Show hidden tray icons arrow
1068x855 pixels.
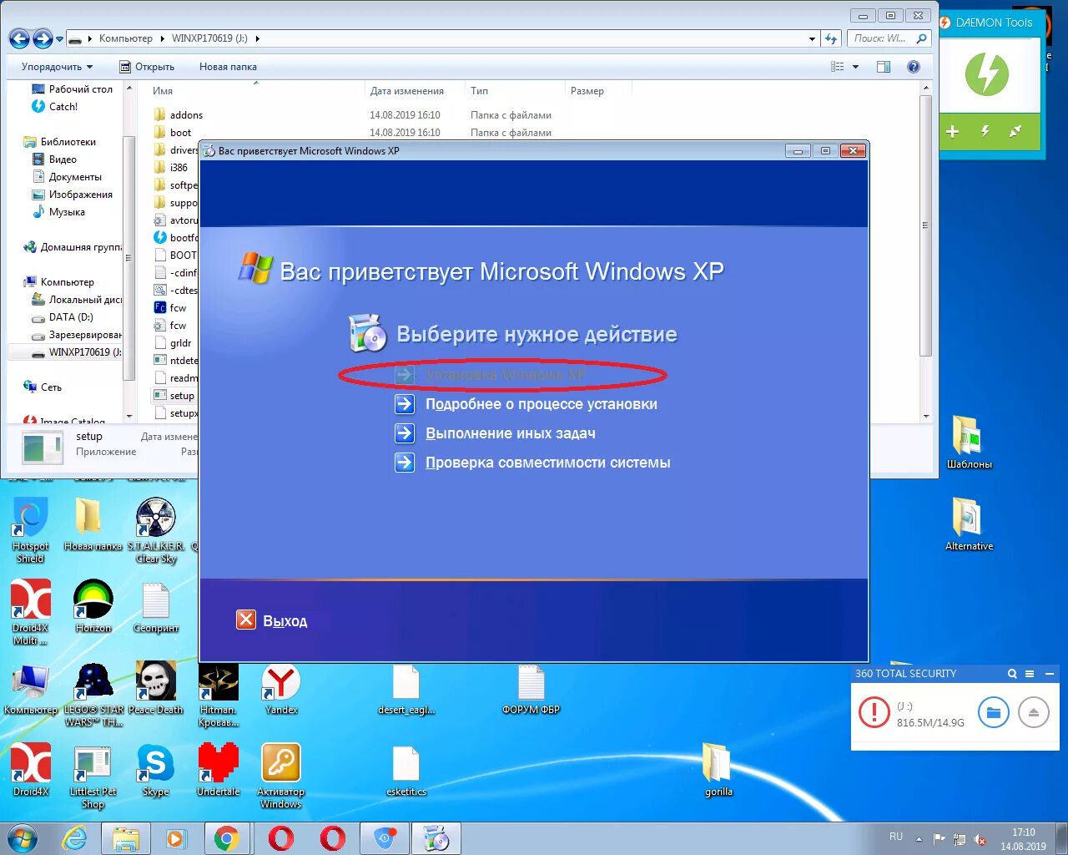pos(919,839)
